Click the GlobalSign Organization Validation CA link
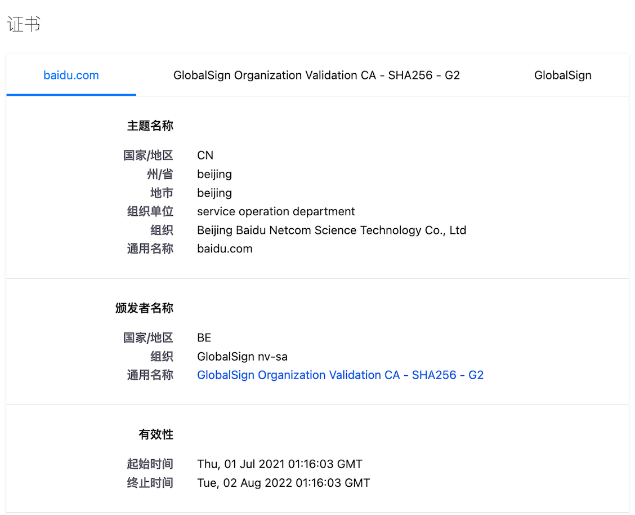This screenshot has height=515, width=635. pos(340,375)
